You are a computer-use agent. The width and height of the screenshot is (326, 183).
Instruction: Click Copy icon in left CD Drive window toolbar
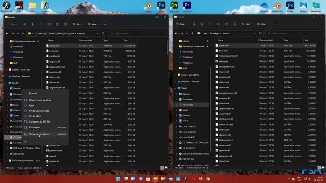coord(33,24)
